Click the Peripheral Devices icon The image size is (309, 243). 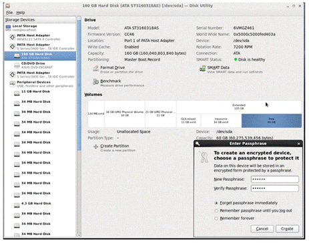(x=13, y=84)
